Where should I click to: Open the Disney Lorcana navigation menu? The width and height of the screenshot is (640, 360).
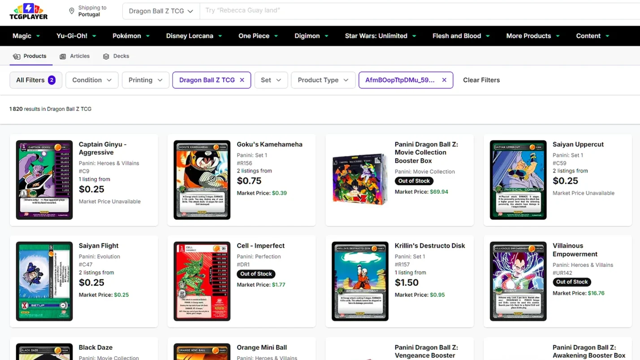click(194, 36)
